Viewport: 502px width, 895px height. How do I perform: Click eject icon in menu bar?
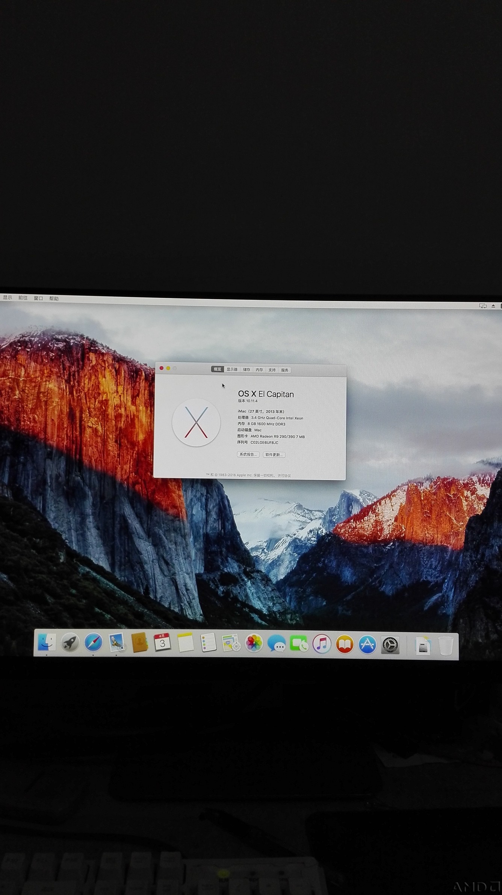coord(493,306)
